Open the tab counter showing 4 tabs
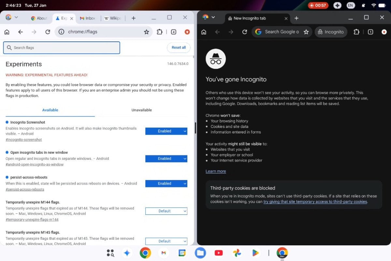Viewport: 391px width, 261px height. tap(174, 32)
